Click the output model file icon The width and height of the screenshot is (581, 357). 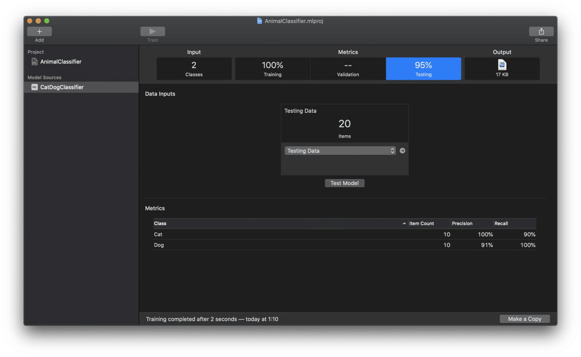502,65
